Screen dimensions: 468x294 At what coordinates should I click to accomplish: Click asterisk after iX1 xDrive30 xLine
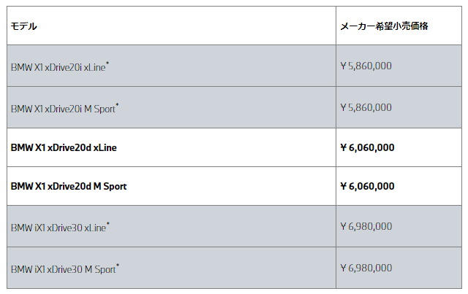point(108,223)
